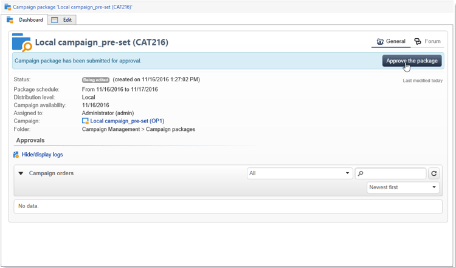The height and width of the screenshot is (268, 456).
Task: Click the campaign package icon in title bar
Action: (7, 7)
